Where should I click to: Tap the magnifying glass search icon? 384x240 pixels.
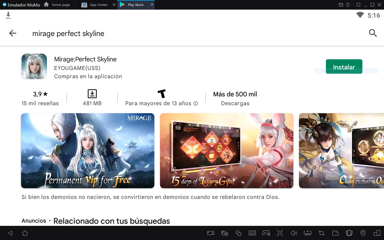373,33
